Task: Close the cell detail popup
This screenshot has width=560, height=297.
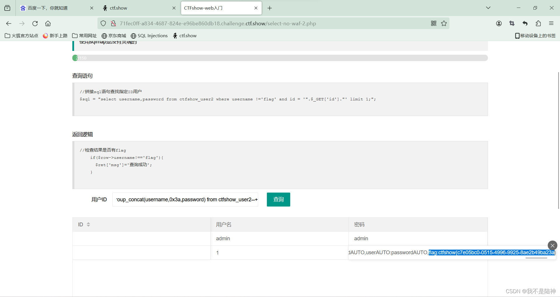Action: point(552,246)
